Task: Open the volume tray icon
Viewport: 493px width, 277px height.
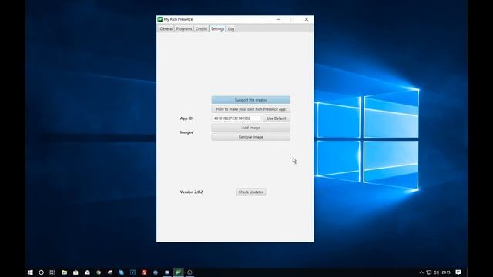Action: click(x=437, y=272)
